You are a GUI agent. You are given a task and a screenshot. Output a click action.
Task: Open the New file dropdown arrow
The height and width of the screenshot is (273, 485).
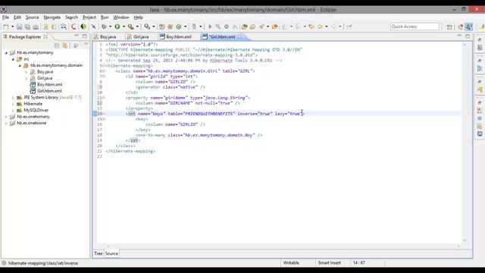coord(12,27)
